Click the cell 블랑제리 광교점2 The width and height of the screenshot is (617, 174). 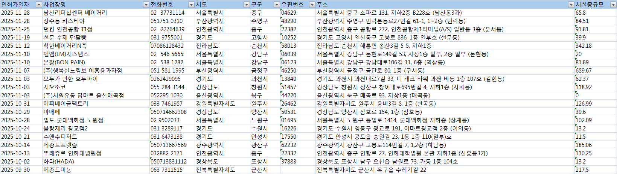(x=96, y=129)
